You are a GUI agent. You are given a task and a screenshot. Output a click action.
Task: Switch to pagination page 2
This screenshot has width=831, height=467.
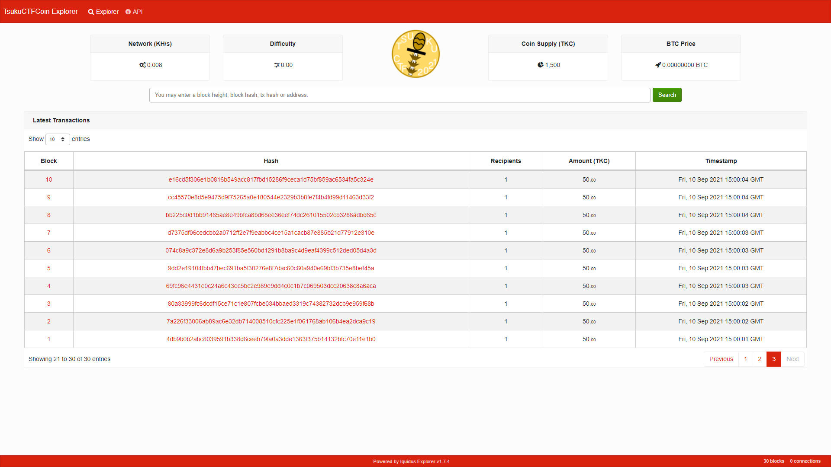(x=760, y=359)
